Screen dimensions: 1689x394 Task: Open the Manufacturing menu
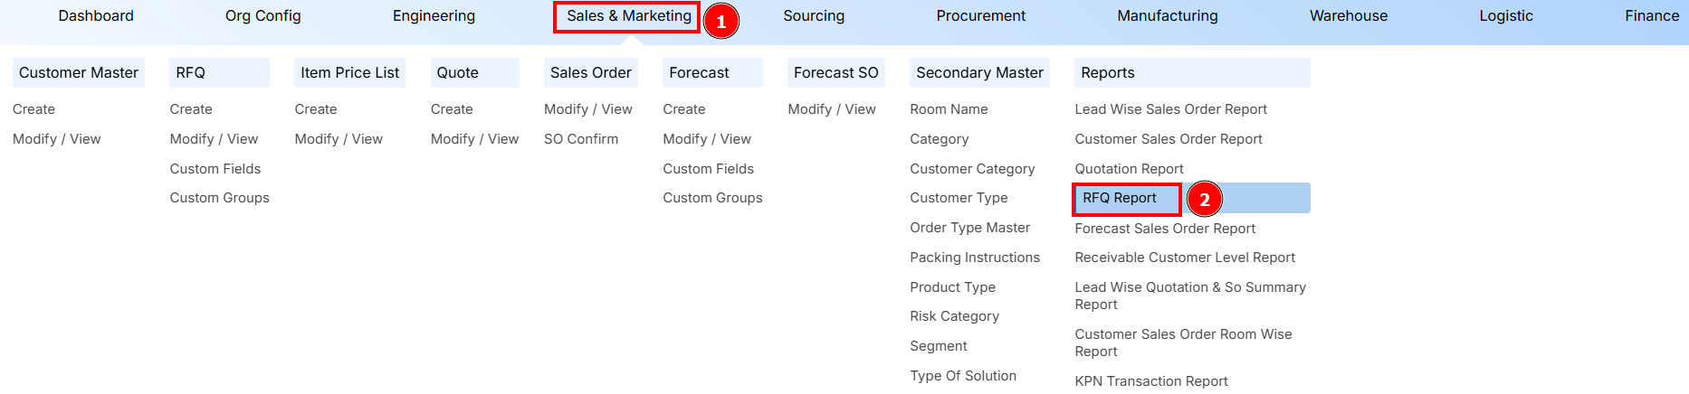click(x=1168, y=16)
